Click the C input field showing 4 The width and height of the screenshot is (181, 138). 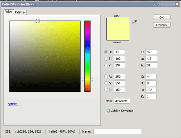(151, 77)
